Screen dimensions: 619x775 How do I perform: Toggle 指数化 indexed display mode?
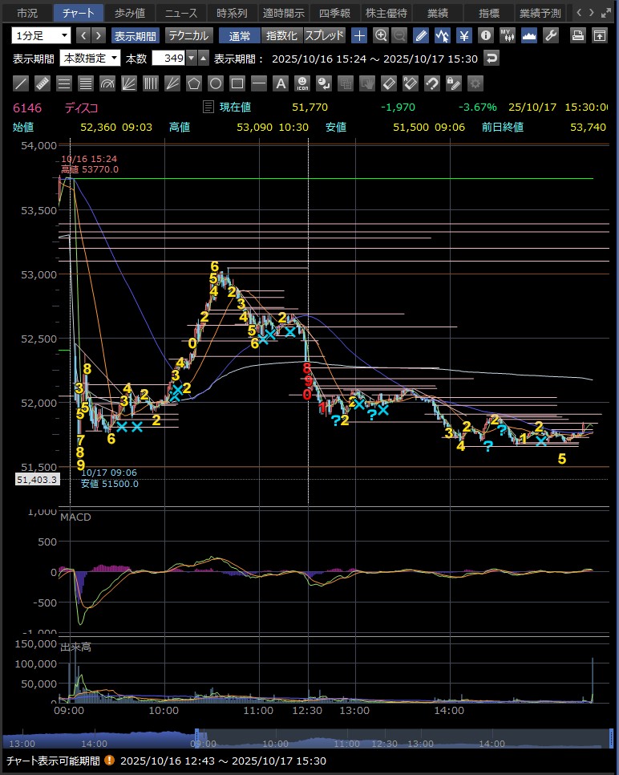pyautogui.click(x=281, y=35)
